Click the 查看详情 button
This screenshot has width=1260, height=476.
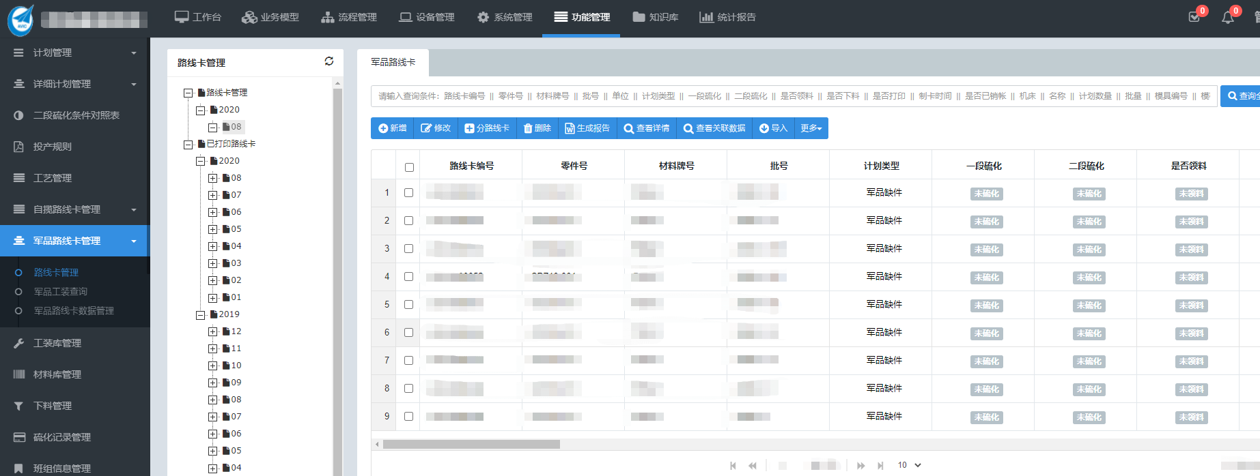[647, 128]
